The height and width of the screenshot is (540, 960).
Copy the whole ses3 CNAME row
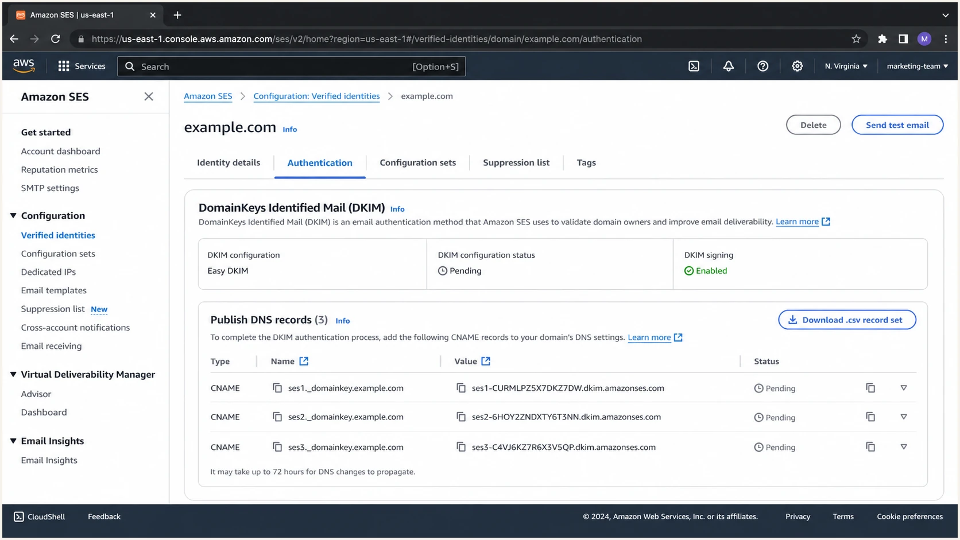(x=870, y=446)
